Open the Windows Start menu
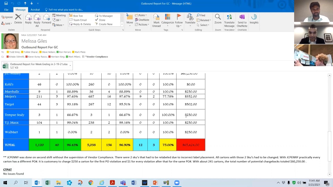333x187 pixels. click(5, 182)
